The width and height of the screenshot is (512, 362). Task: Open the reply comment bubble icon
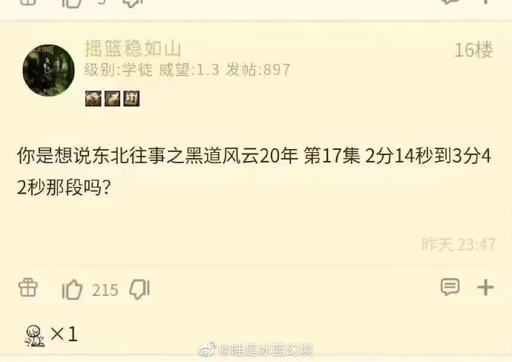(x=450, y=287)
